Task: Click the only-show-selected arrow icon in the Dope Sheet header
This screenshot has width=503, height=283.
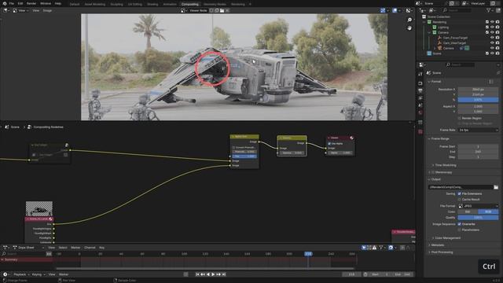Action: pos(364,248)
